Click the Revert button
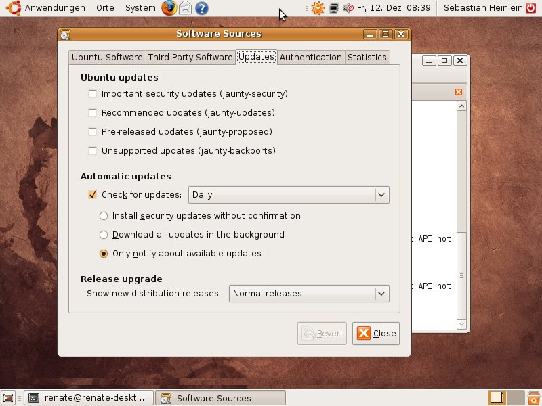The height and width of the screenshot is (406, 542). click(322, 334)
